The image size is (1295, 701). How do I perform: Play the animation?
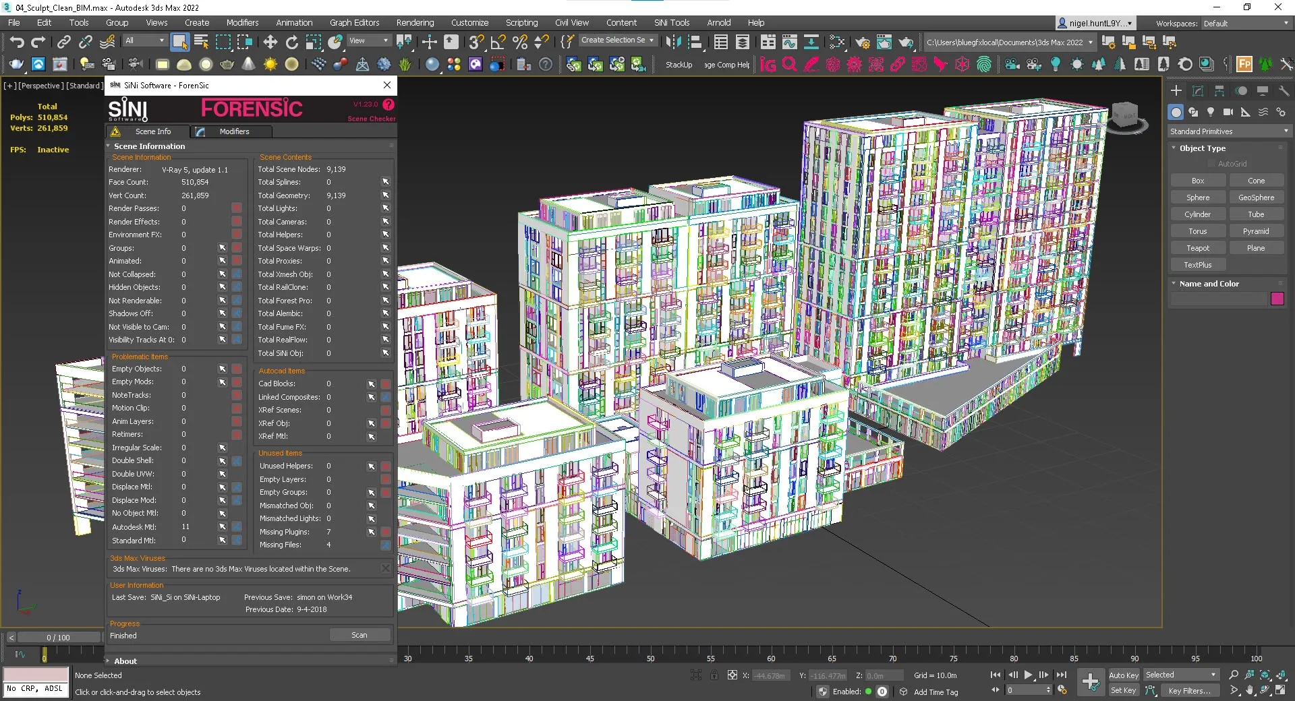[1029, 675]
